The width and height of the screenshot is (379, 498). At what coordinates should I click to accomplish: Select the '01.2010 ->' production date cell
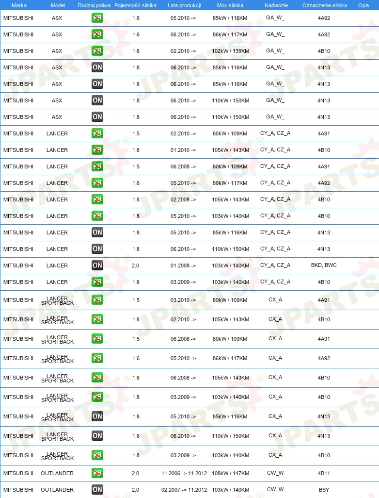(x=183, y=150)
